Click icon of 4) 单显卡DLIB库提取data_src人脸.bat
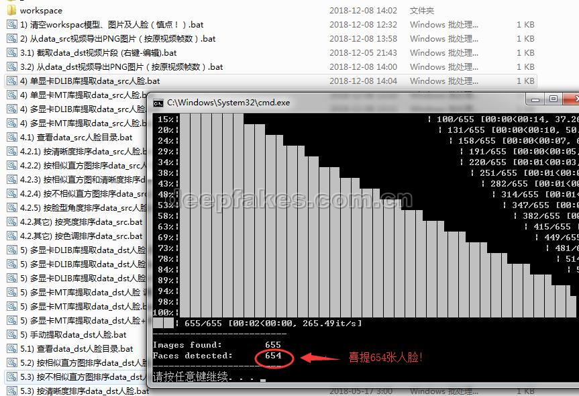 click(12, 81)
